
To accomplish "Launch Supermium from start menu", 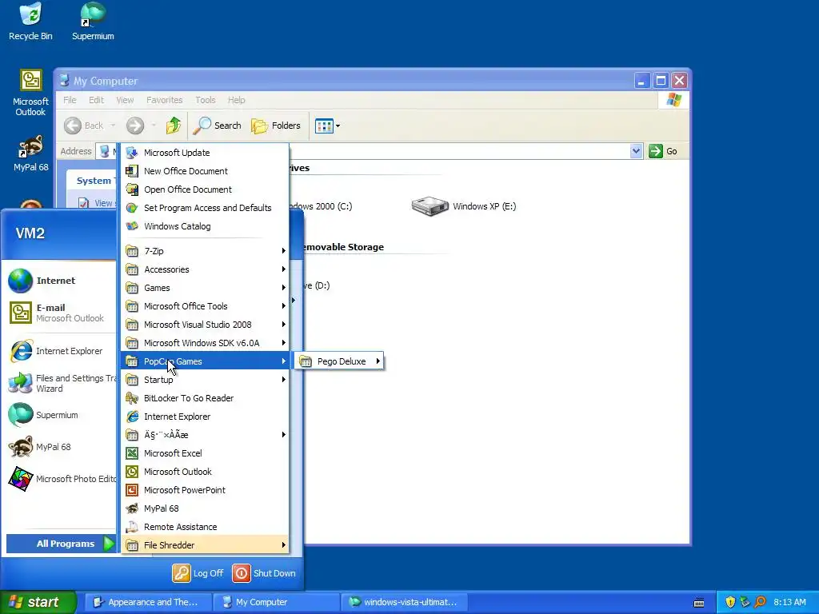I will (60, 415).
